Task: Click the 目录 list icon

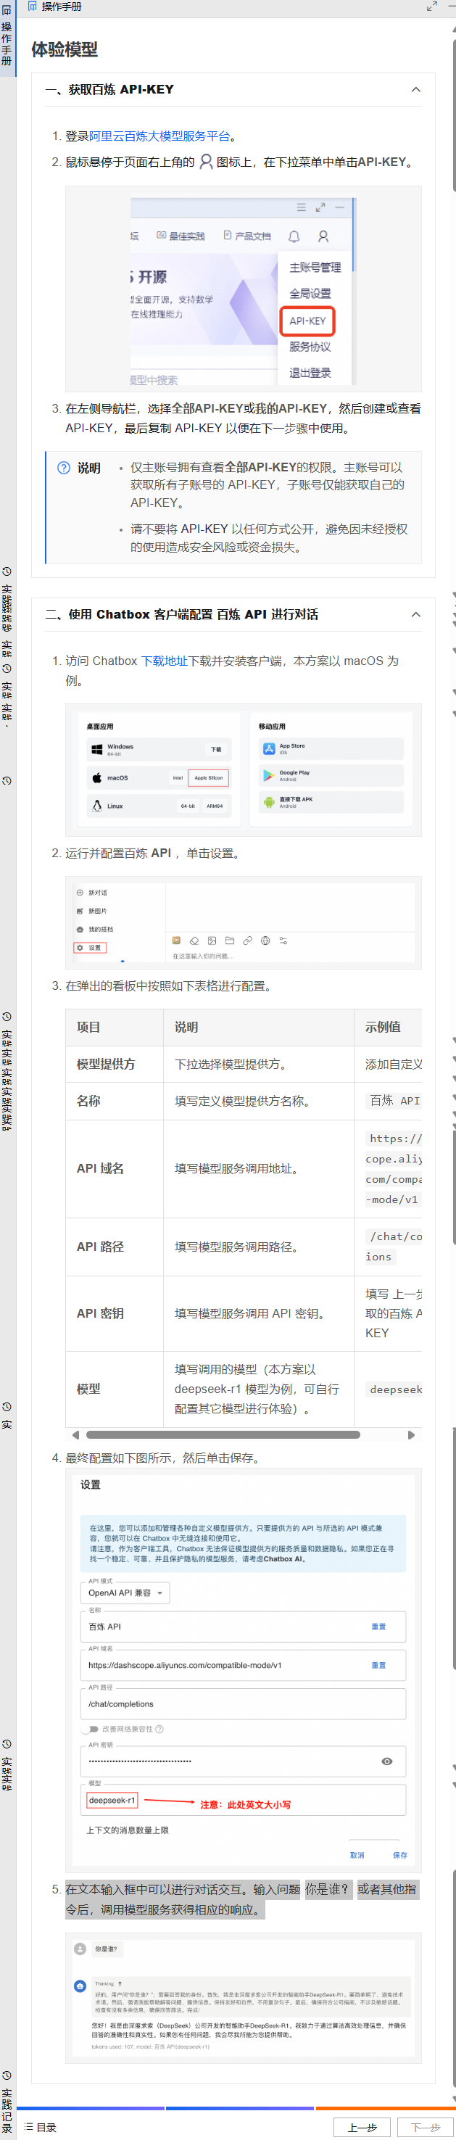Action: coord(29,2128)
